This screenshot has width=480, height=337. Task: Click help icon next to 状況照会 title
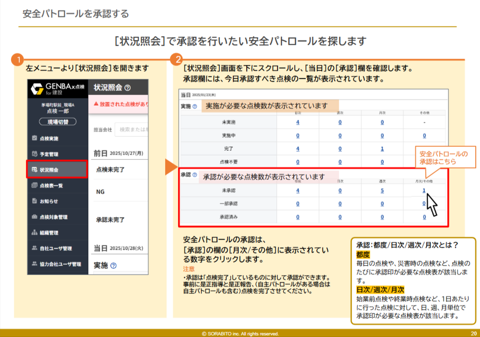tap(127, 88)
